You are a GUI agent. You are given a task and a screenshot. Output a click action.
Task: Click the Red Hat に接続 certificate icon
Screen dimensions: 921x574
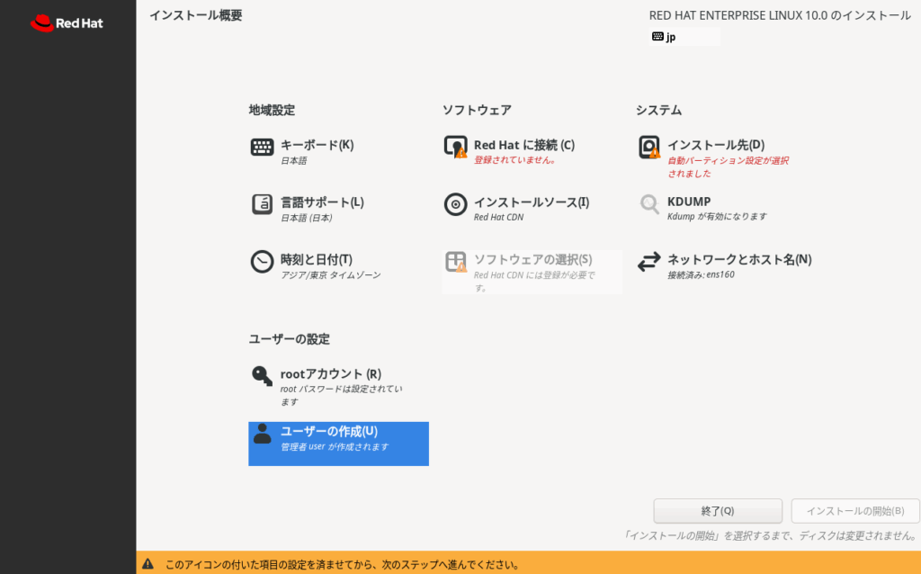click(x=456, y=147)
